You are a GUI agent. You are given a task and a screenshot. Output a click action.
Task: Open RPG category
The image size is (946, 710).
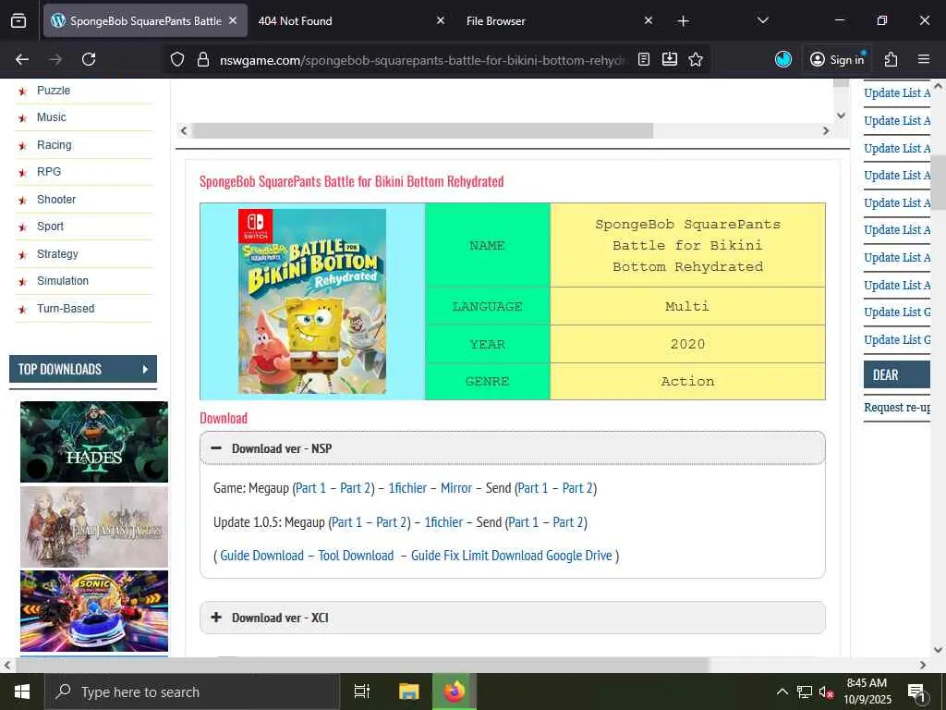click(49, 171)
